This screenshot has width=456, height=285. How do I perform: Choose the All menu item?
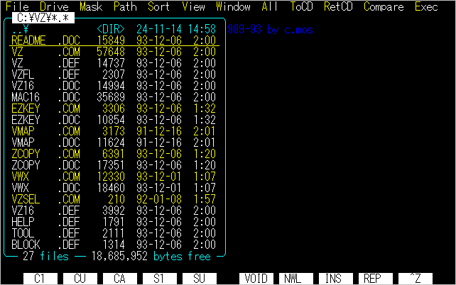270,6
